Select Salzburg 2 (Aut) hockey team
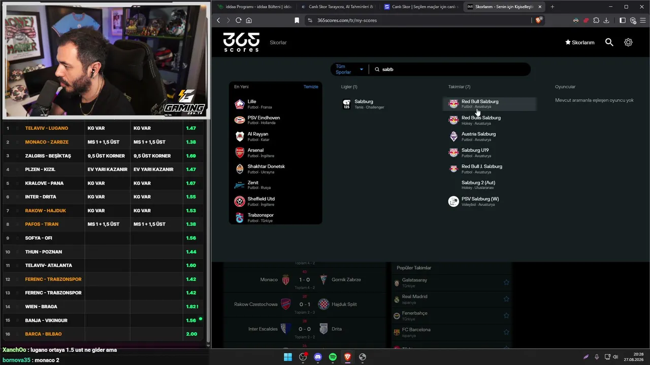The width and height of the screenshot is (650, 365). [490, 185]
